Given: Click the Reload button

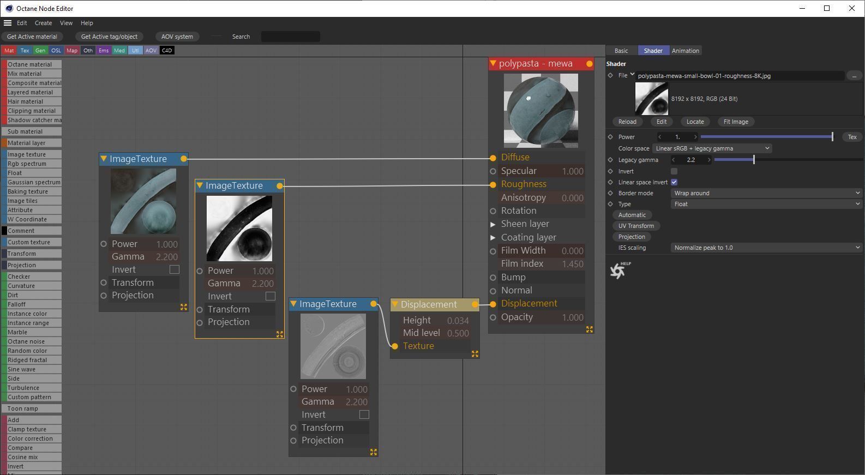Looking at the screenshot, I should click(x=627, y=122).
